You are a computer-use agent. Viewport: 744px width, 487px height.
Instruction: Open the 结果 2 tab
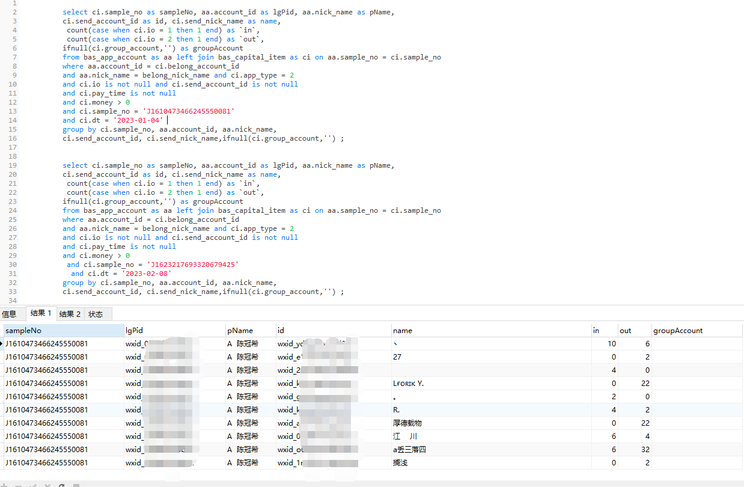click(70, 314)
